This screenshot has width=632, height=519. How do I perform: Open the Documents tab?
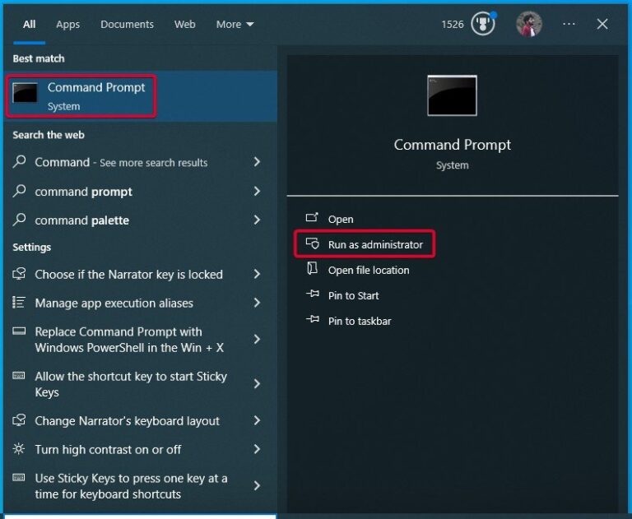click(x=127, y=25)
